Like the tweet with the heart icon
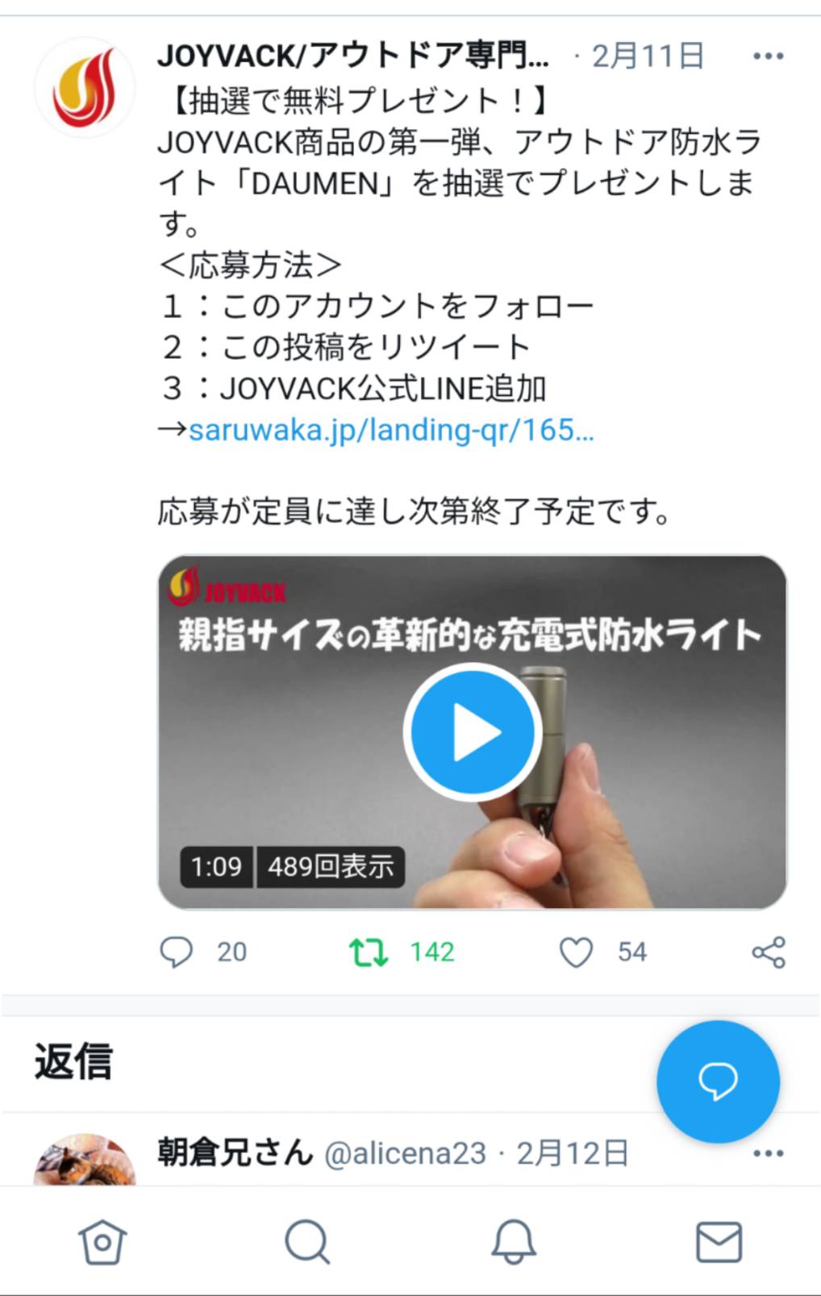The height and width of the screenshot is (1296, 821). (x=576, y=952)
